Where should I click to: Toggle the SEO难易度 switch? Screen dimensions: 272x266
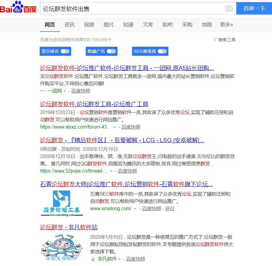coord(162,51)
